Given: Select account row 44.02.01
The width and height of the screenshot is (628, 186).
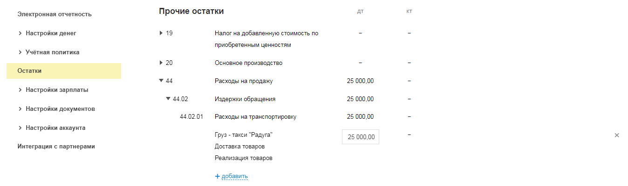Looking at the screenshot, I should 191,116.
